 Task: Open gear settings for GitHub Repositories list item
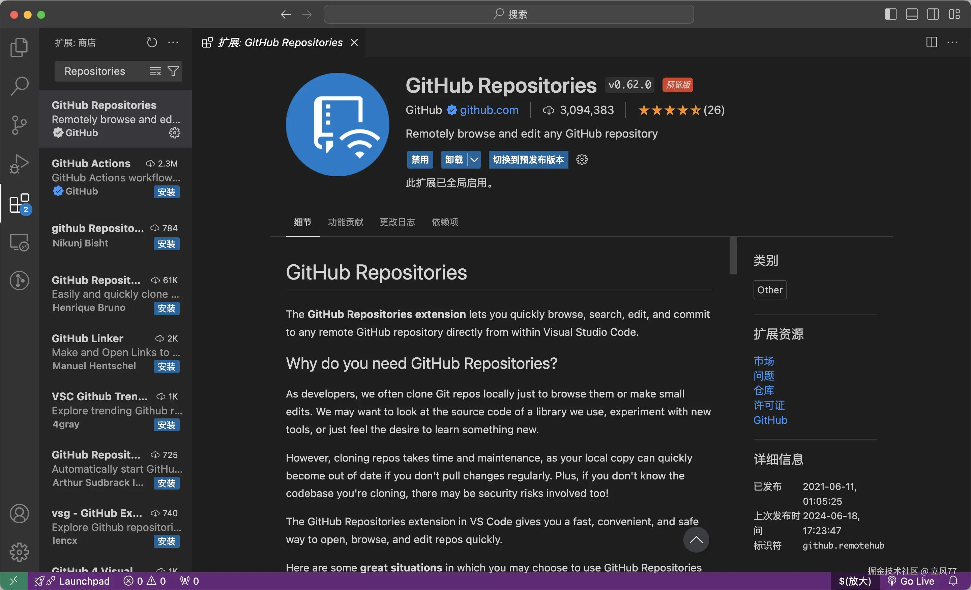(x=175, y=132)
